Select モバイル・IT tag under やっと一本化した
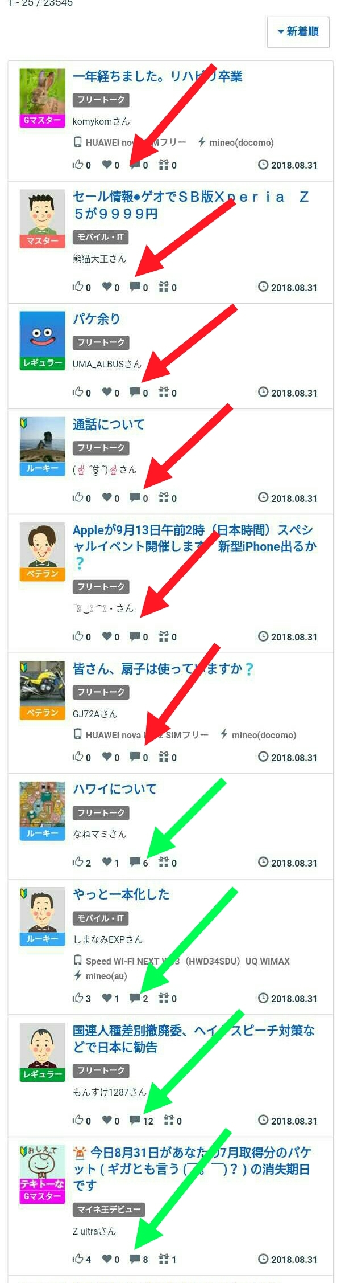This screenshot has height=1283, width=341. click(101, 918)
